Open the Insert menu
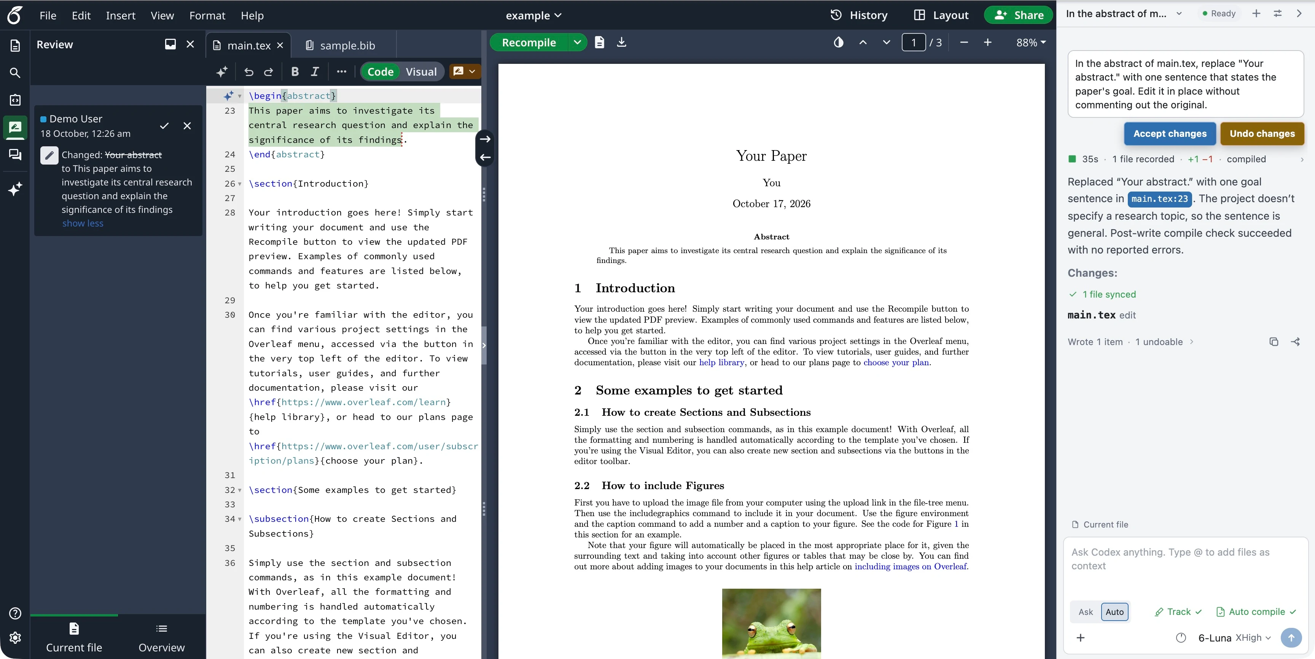 121,16
